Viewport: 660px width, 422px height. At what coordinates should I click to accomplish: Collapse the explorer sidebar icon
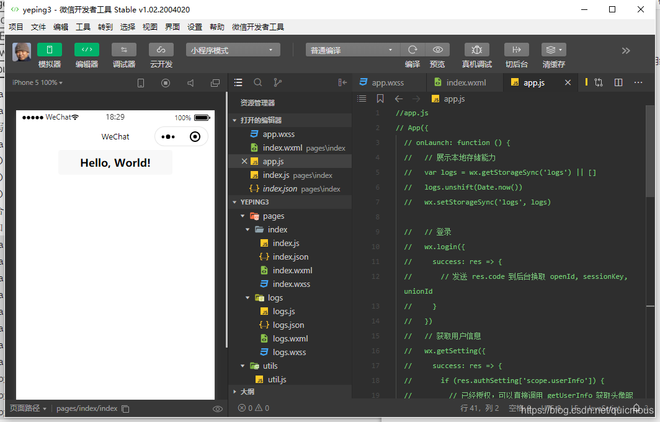click(342, 83)
